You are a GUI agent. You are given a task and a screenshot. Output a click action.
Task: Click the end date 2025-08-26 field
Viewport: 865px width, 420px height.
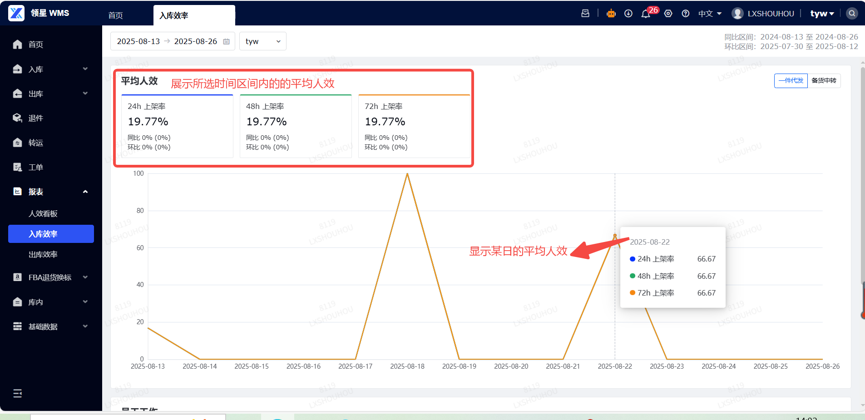click(x=196, y=41)
